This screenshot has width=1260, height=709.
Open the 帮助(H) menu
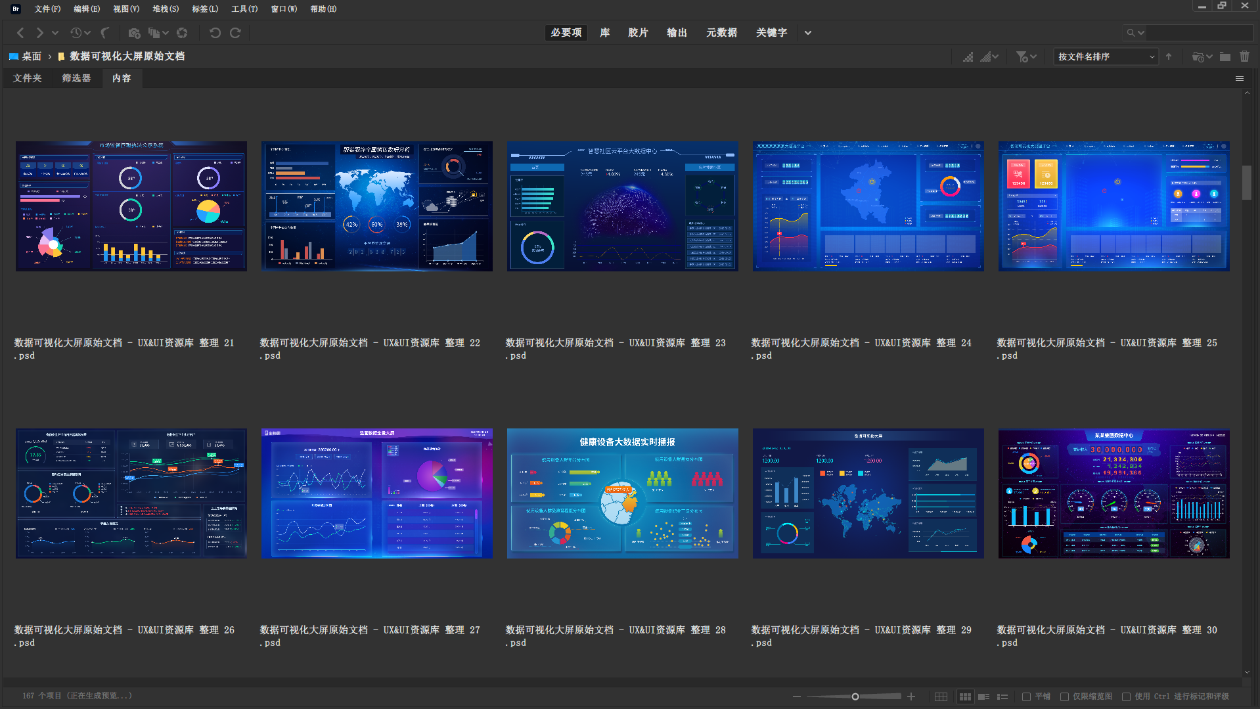point(323,9)
